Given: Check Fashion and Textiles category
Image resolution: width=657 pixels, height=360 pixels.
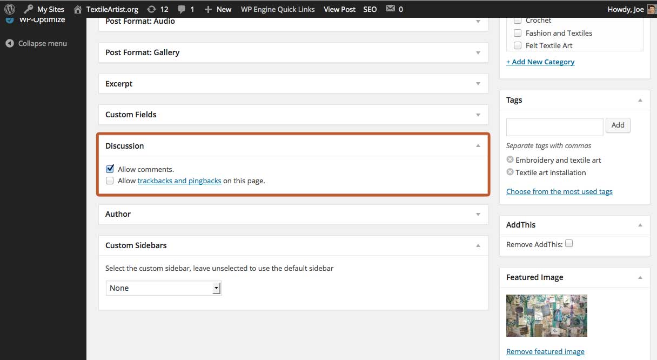Looking at the screenshot, I should click(x=518, y=33).
